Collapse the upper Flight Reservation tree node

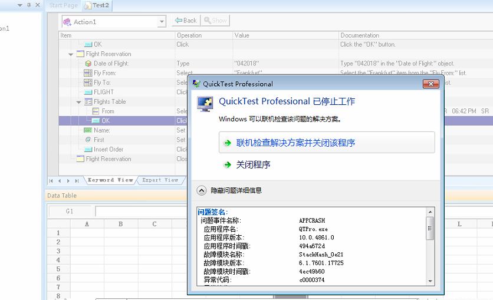[x=71, y=54]
